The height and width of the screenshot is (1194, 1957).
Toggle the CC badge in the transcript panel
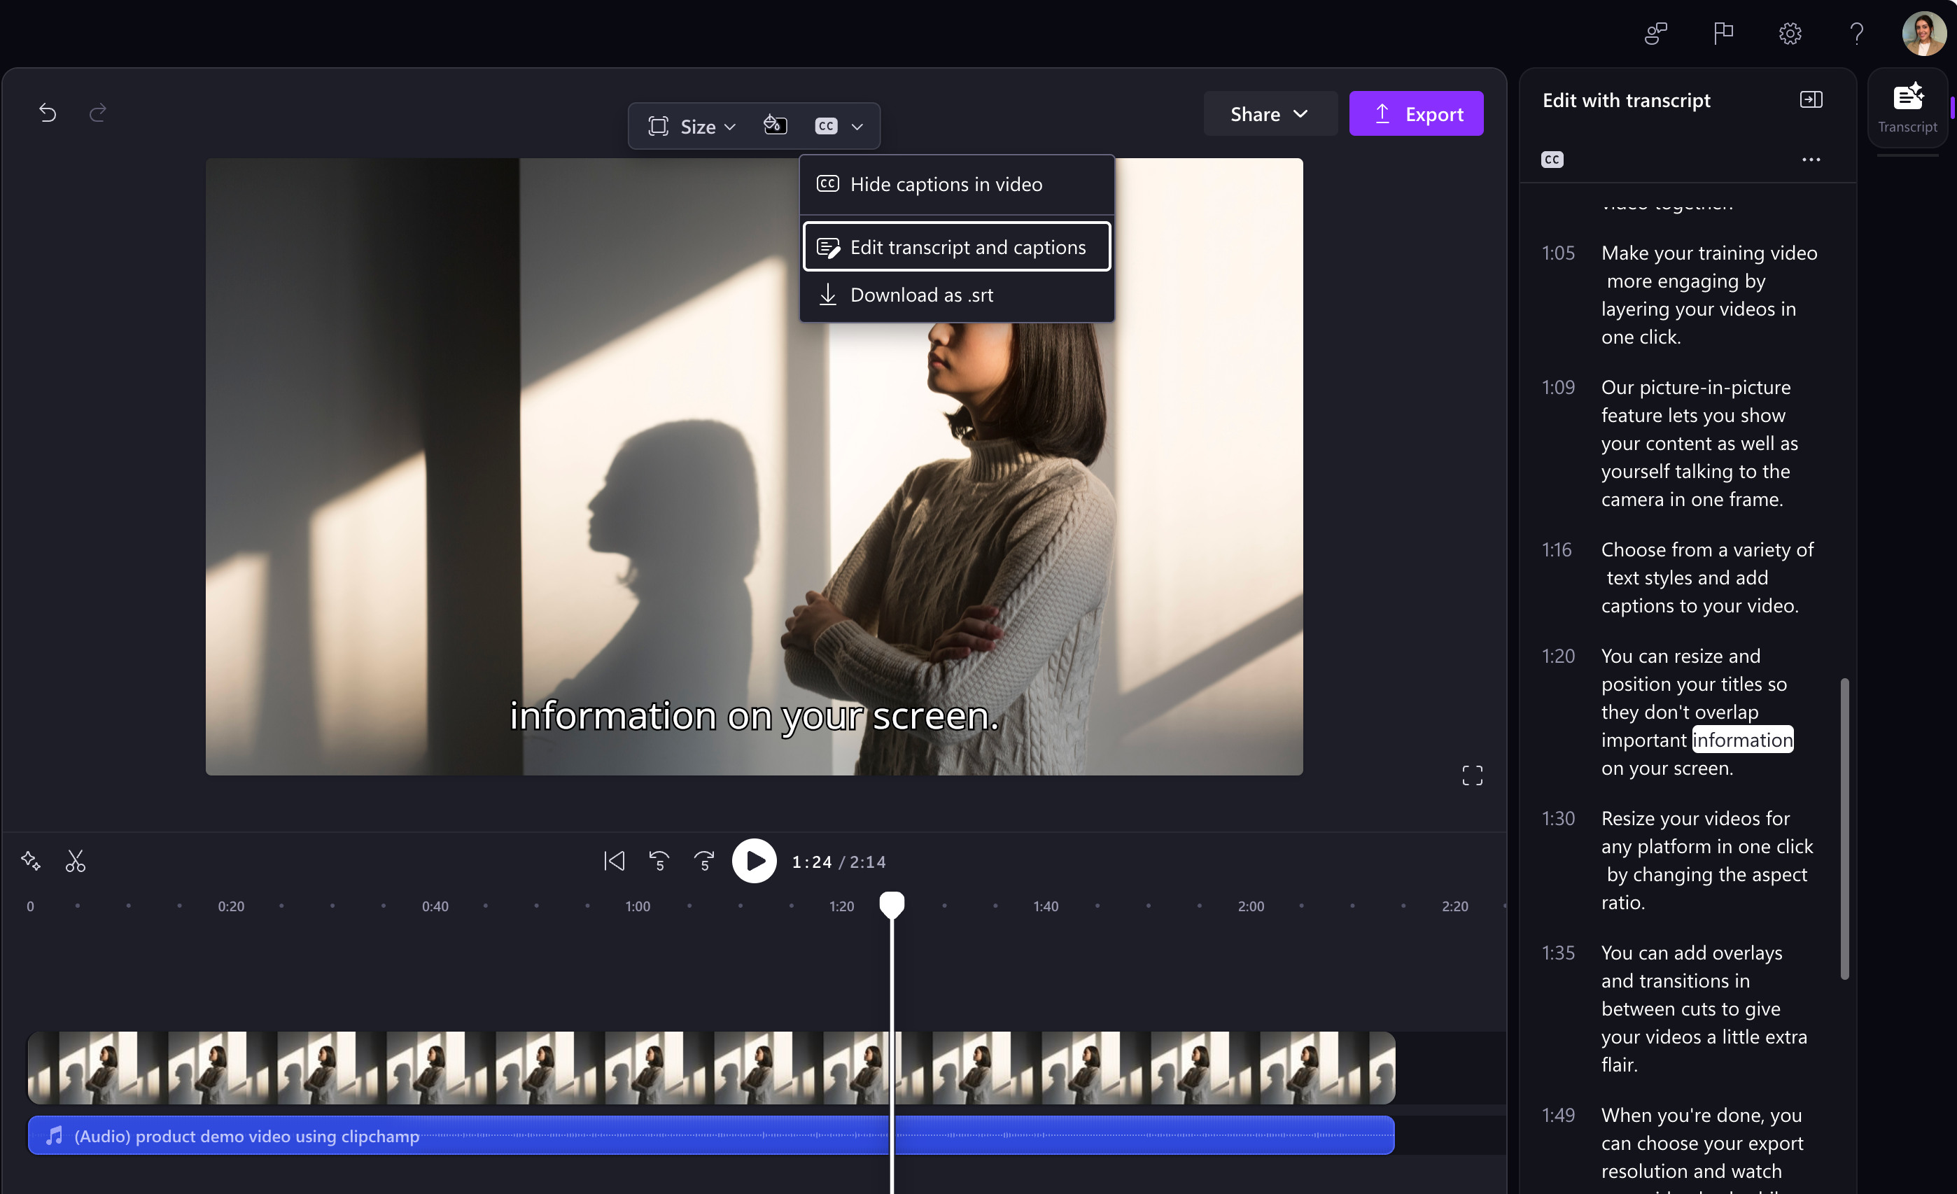tap(1552, 159)
